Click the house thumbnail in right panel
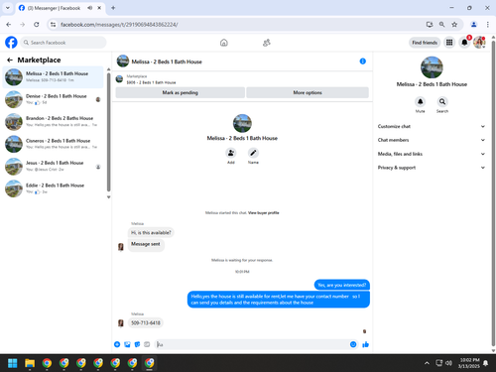Image resolution: width=496 pixels, height=372 pixels. pyautogui.click(x=432, y=67)
